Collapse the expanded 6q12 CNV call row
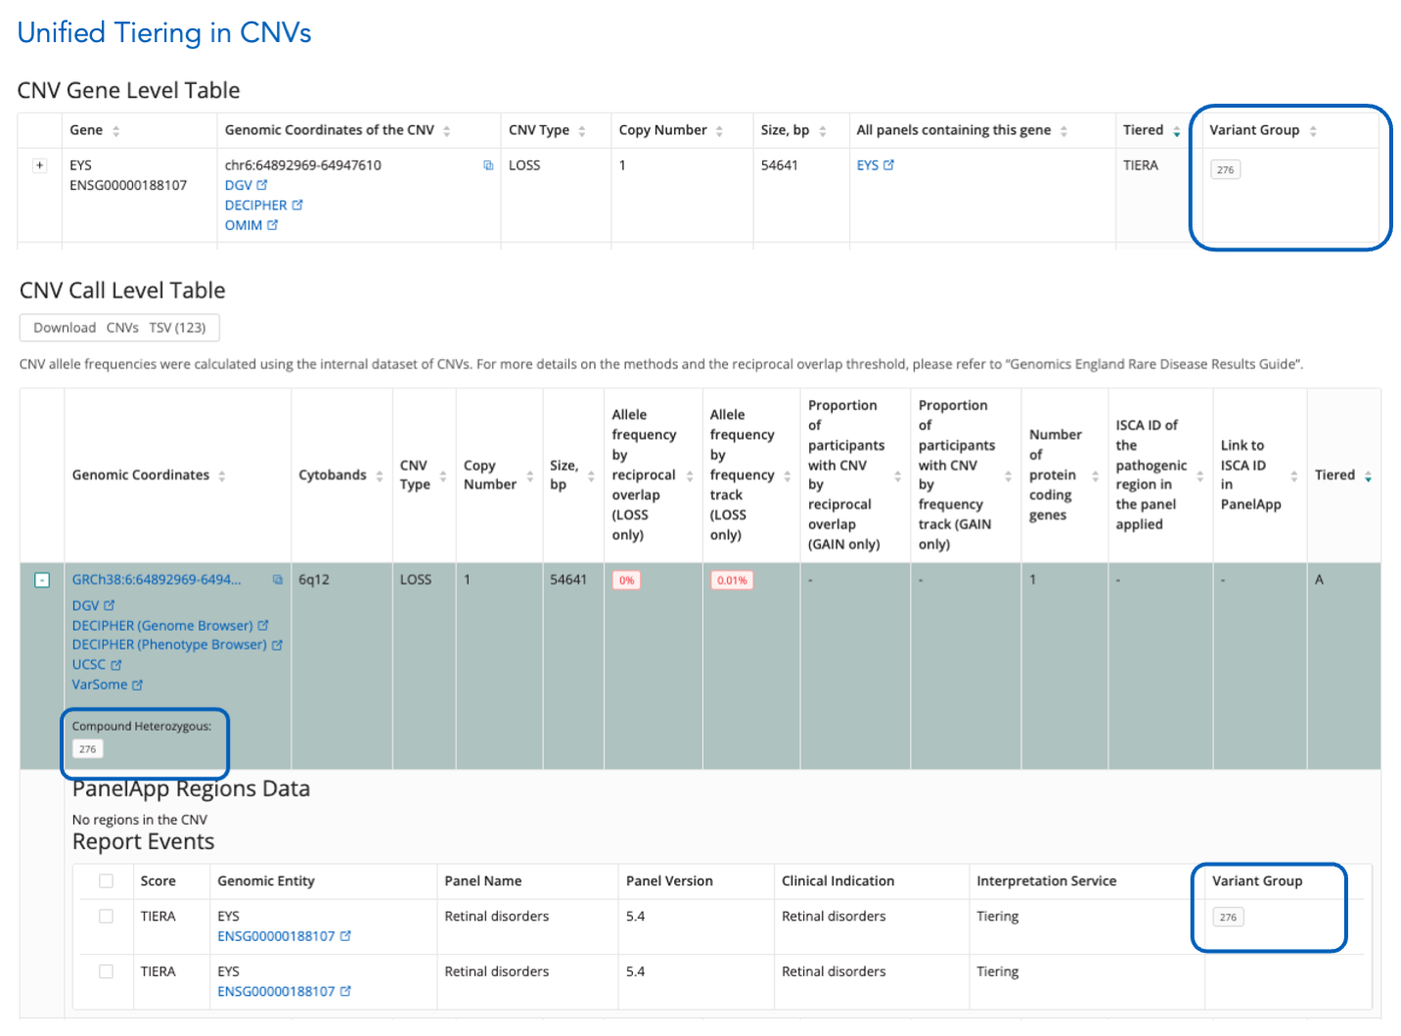The height and width of the screenshot is (1036, 1401). pos(42,580)
